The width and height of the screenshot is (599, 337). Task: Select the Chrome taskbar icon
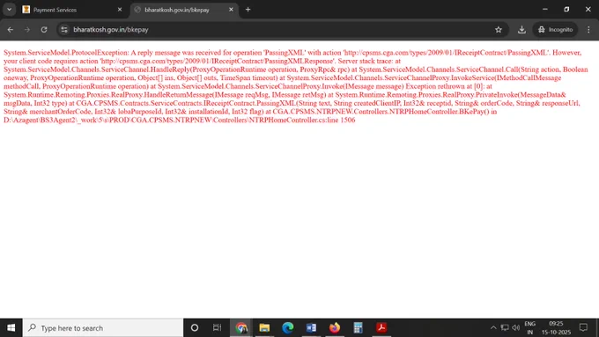click(241, 328)
